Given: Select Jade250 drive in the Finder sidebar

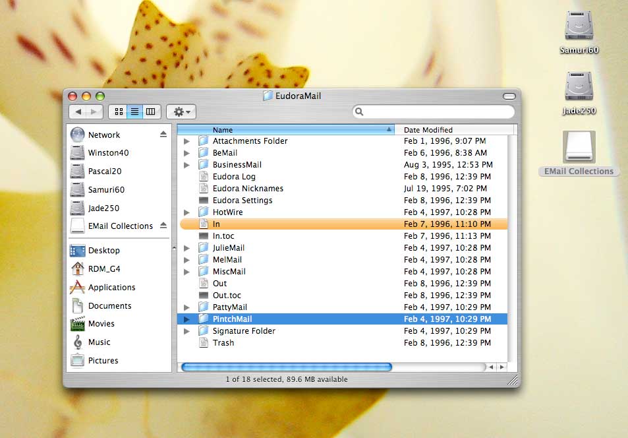Looking at the screenshot, I should [x=95, y=208].
